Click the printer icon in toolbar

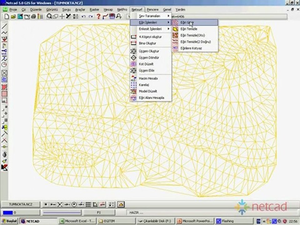point(33,17)
